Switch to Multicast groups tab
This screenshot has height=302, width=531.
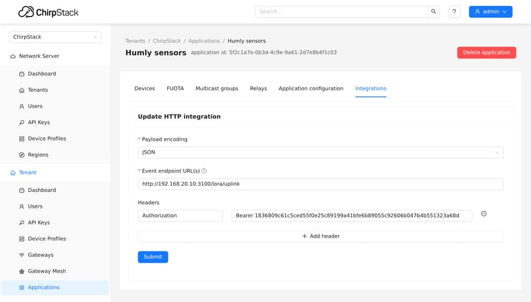(217, 88)
